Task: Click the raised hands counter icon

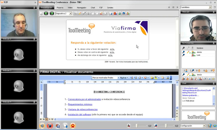Action: (x=199, y=71)
